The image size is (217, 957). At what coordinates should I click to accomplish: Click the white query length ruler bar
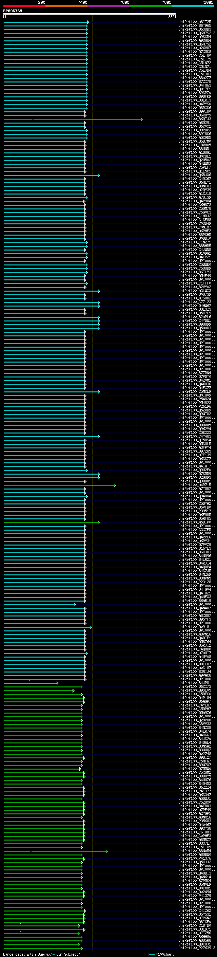click(x=90, y=14)
